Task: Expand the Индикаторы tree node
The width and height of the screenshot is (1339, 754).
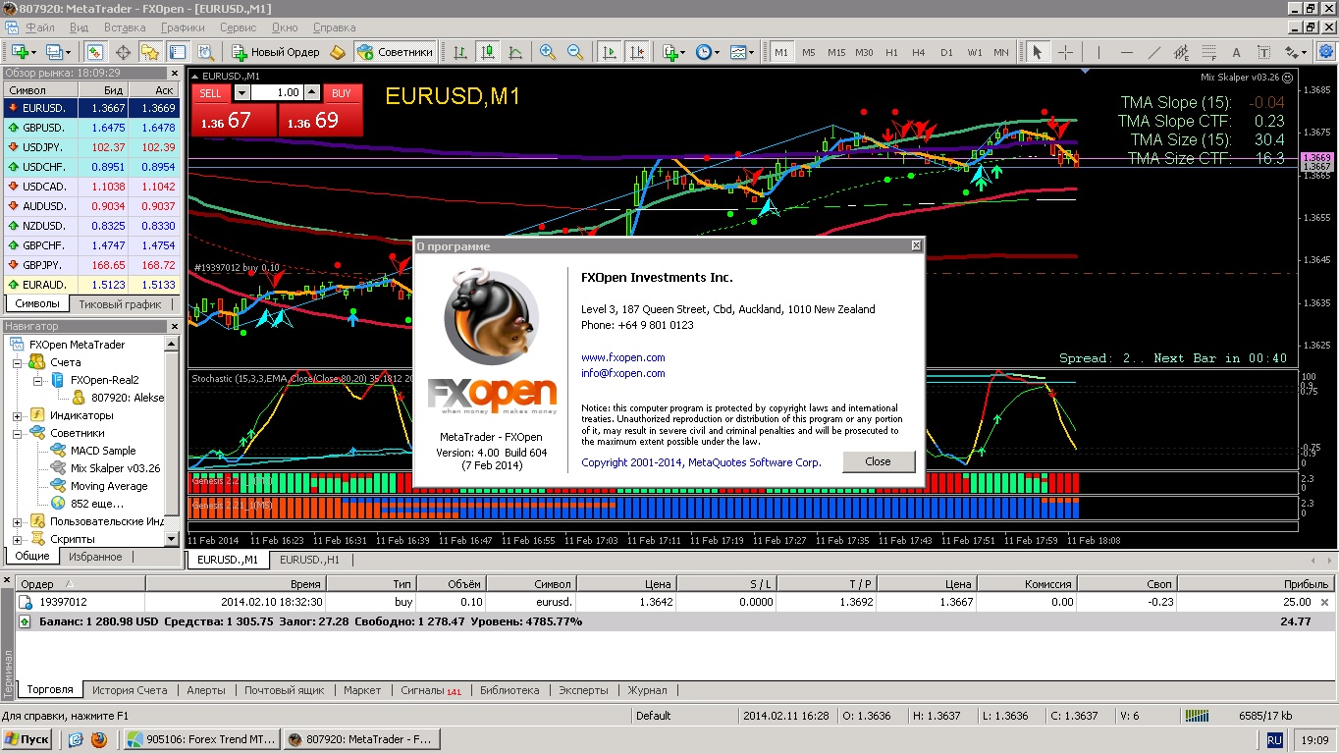Action: tap(17, 415)
